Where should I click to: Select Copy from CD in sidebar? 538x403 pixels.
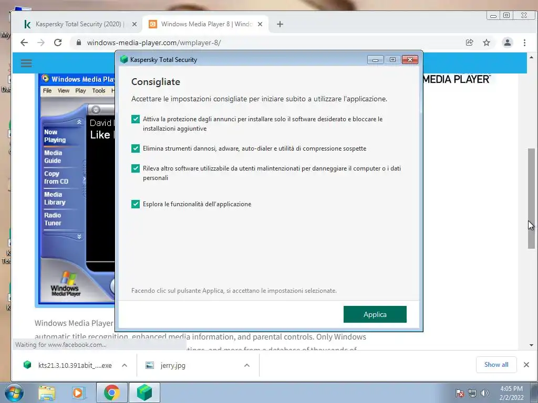pyautogui.click(x=56, y=177)
